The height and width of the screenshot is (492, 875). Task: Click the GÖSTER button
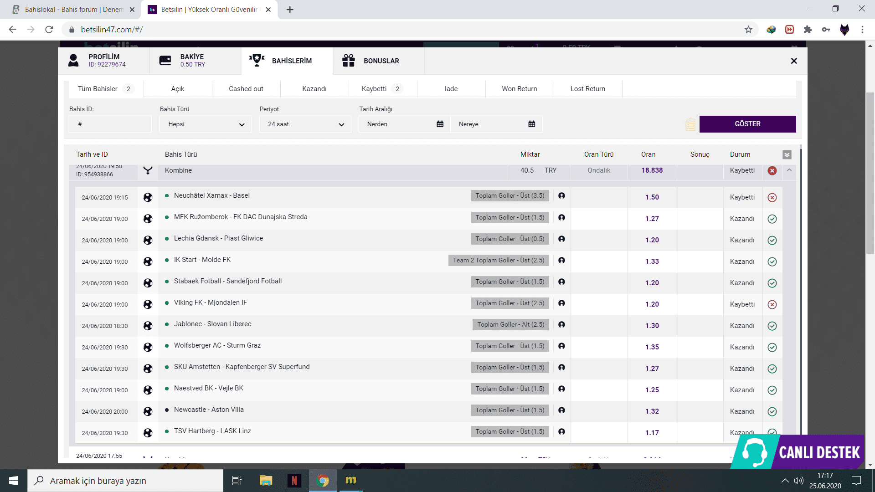click(x=748, y=124)
